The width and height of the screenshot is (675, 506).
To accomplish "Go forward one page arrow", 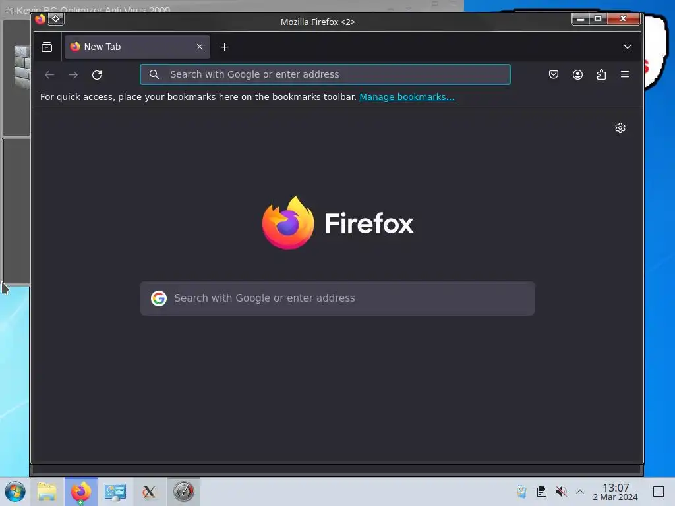I will pos(73,75).
